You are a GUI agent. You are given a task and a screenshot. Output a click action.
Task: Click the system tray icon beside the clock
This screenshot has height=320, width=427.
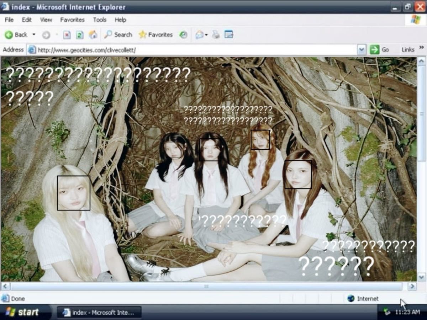pyautogui.click(x=387, y=312)
